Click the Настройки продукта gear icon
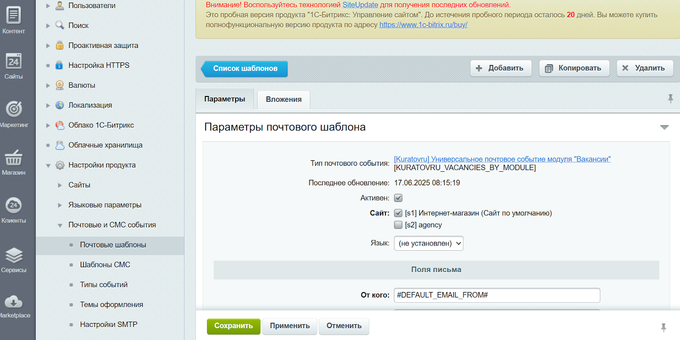680x340 pixels. [60, 165]
